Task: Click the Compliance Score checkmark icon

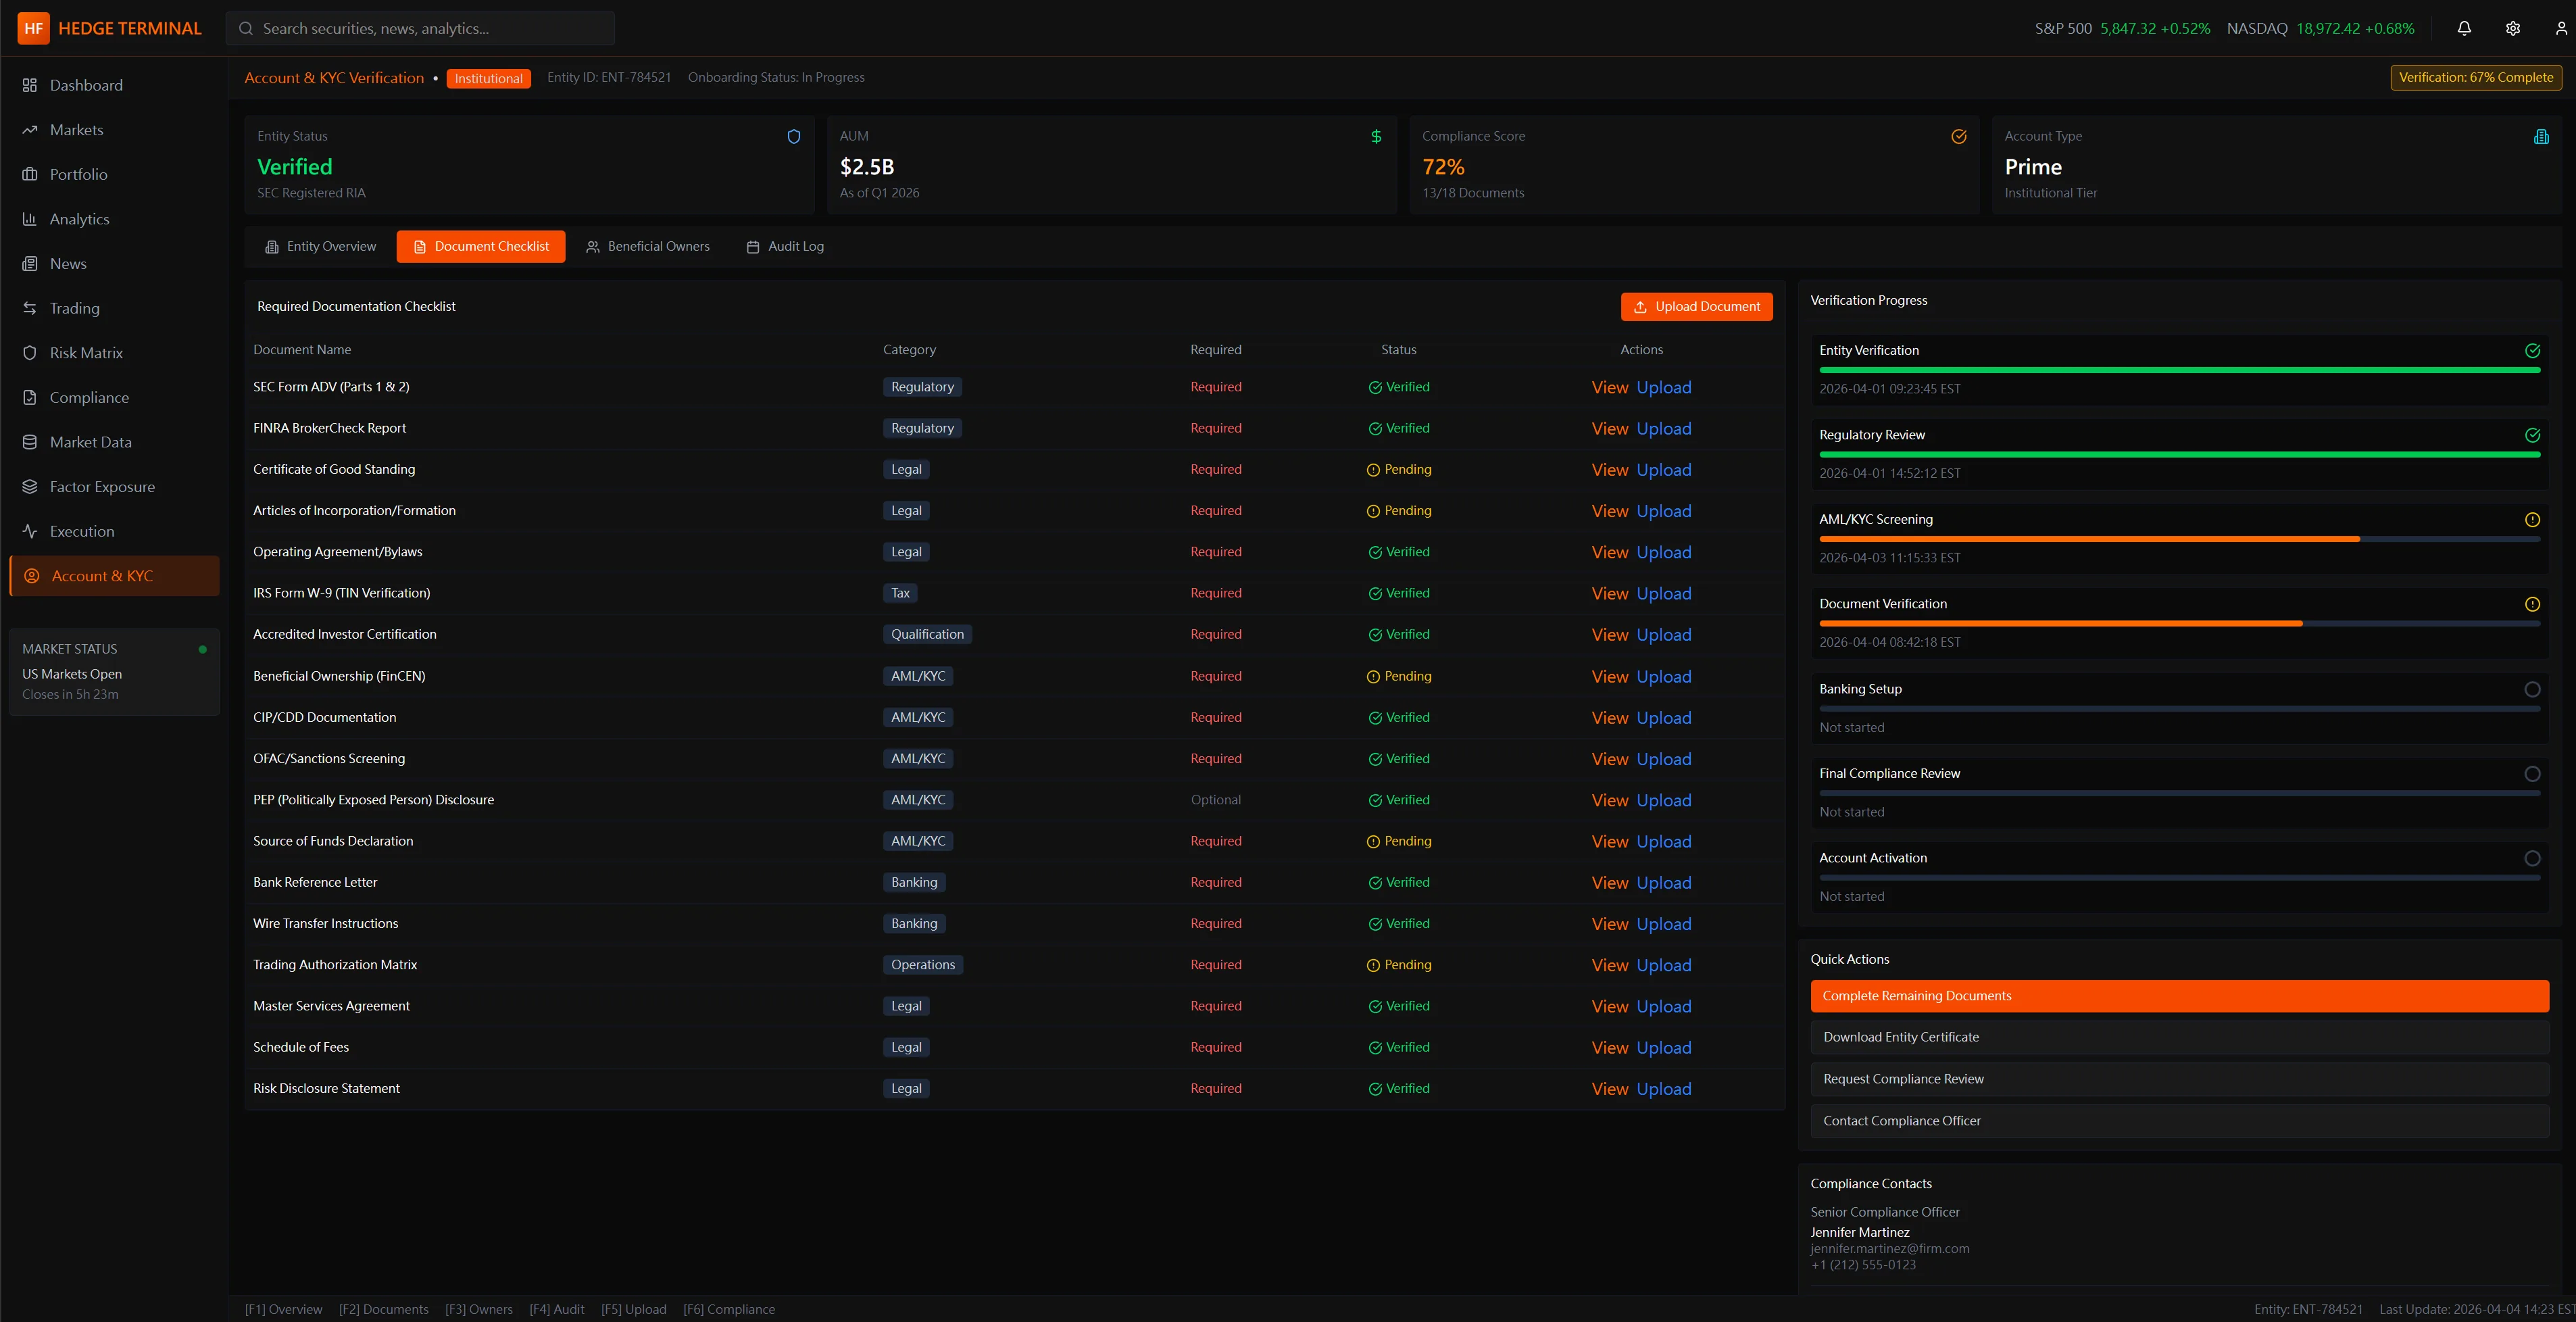Action: coord(1959,137)
